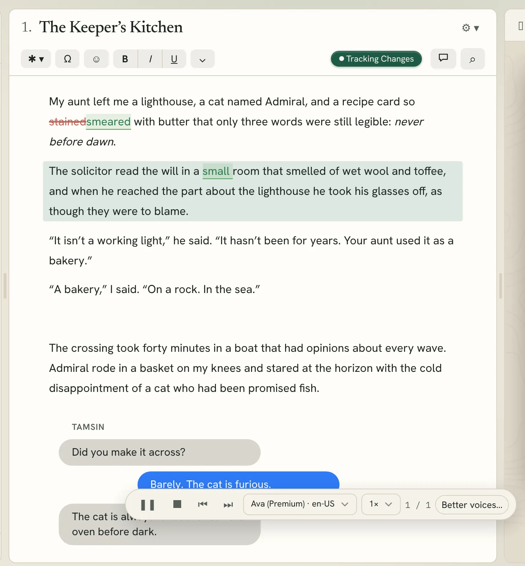Click the message "Did you make it across?"
The height and width of the screenshot is (566, 525).
pos(159,452)
